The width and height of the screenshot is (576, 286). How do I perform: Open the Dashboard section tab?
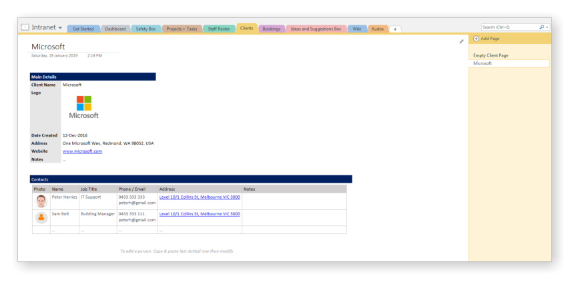[115, 29]
